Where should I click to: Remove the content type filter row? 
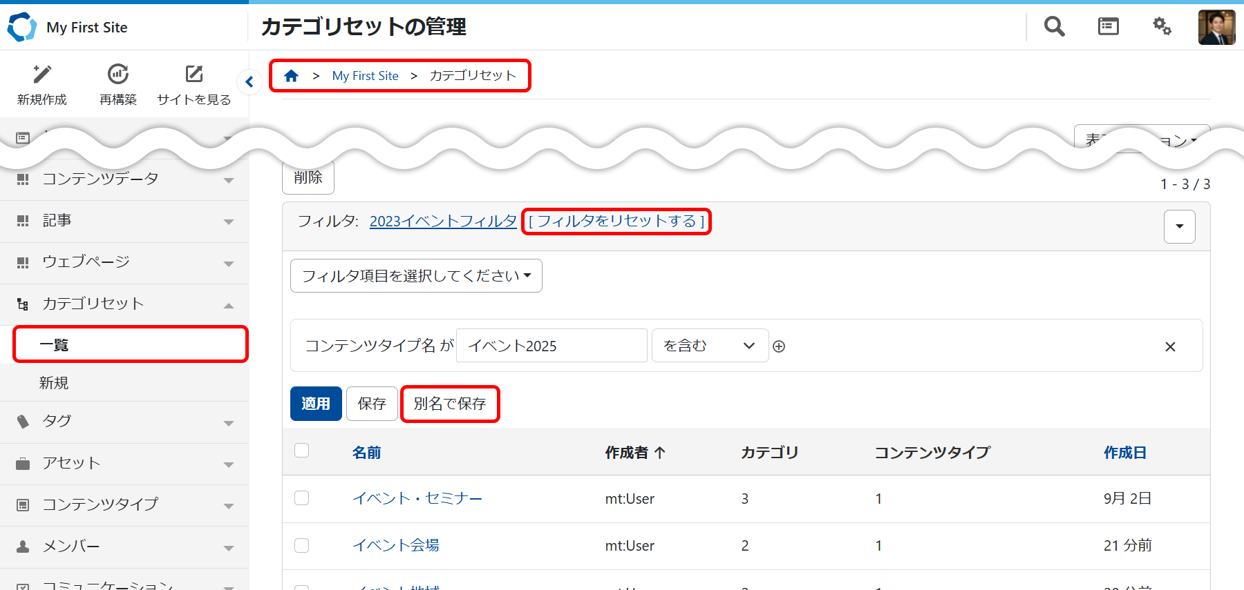tap(1170, 346)
